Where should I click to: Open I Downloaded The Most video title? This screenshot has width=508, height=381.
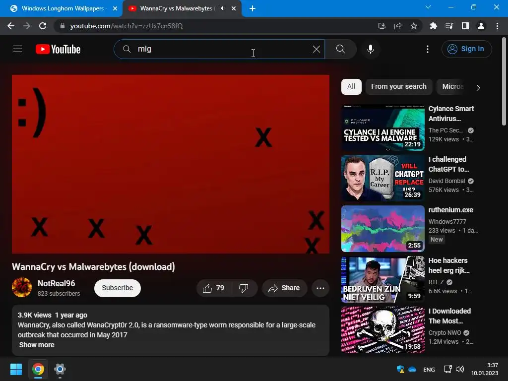[449, 316]
